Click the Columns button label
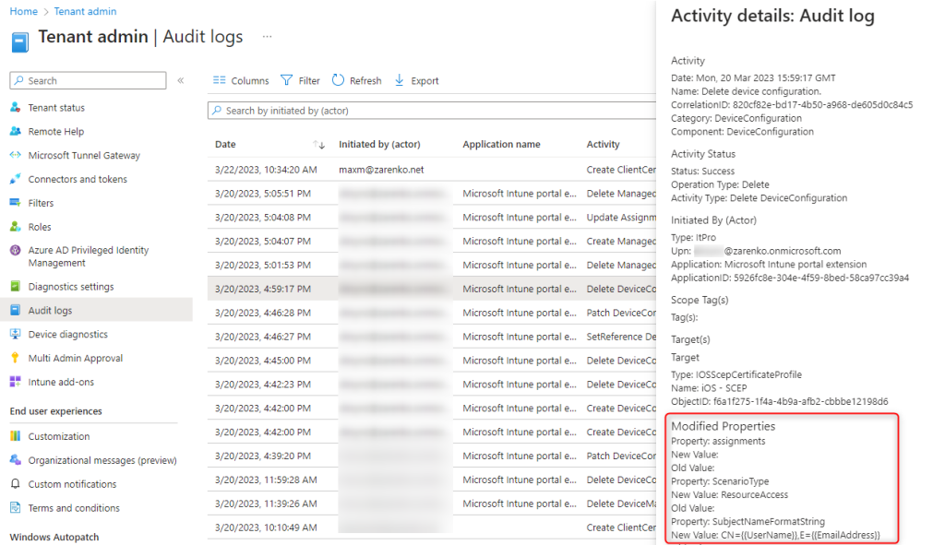Screen dimensions: 945x545 (x=250, y=81)
